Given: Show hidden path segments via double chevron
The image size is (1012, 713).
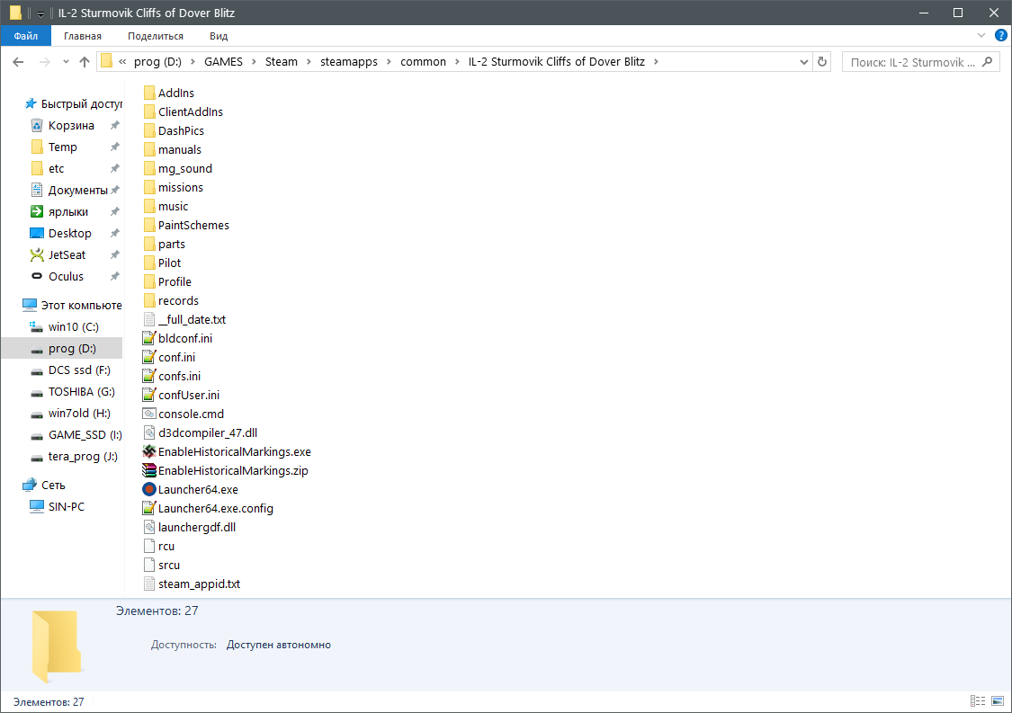Looking at the screenshot, I should pyautogui.click(x=122, y=62).
